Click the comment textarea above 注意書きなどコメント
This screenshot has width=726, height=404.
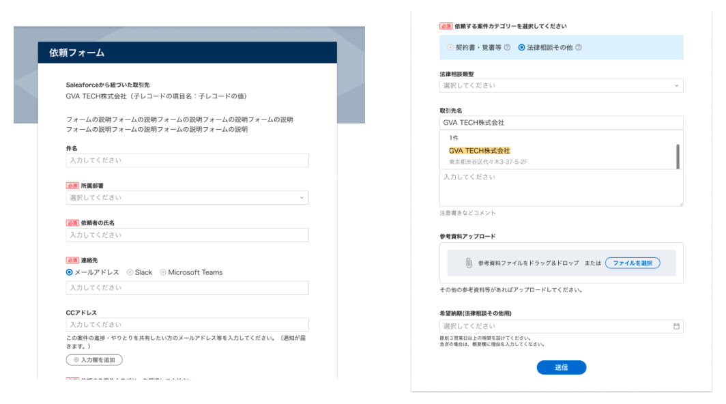561,188
